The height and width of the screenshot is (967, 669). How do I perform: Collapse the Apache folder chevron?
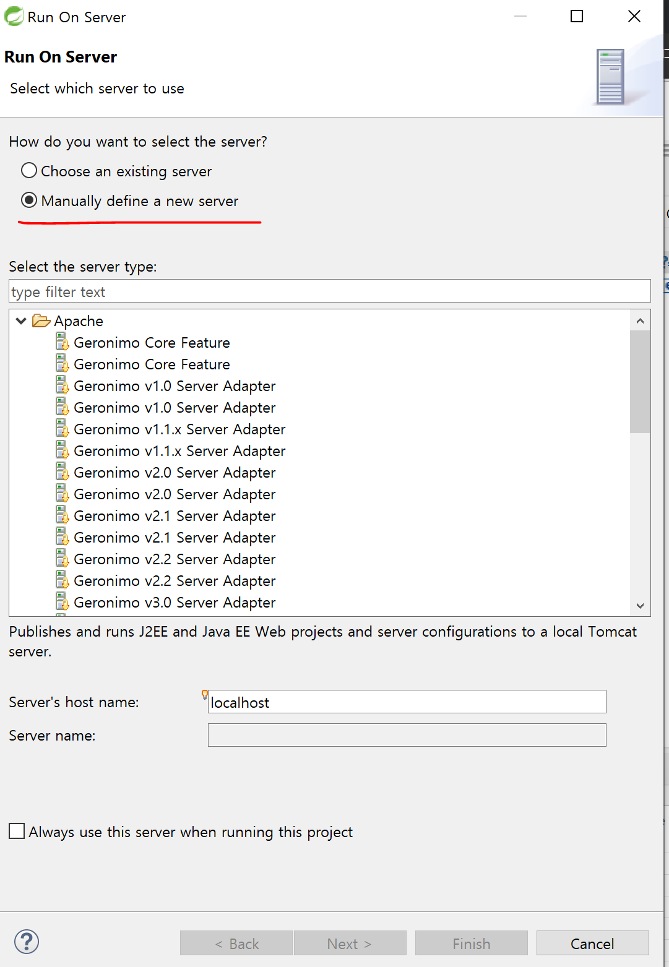coord(21,320)
